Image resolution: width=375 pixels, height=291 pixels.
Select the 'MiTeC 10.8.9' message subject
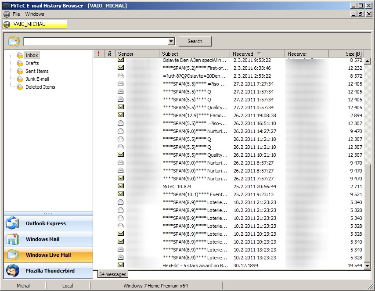(177, 187)
